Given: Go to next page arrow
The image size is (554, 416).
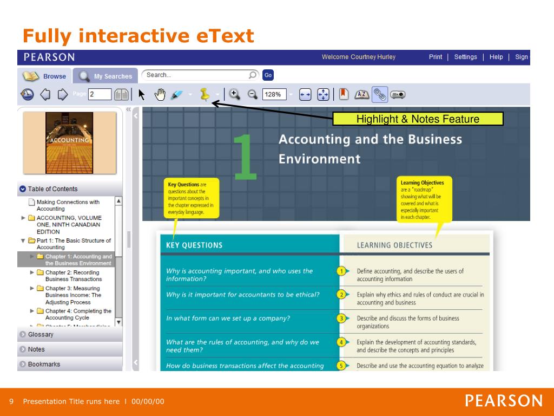Looking at the screenshot, I should [62, 94].
